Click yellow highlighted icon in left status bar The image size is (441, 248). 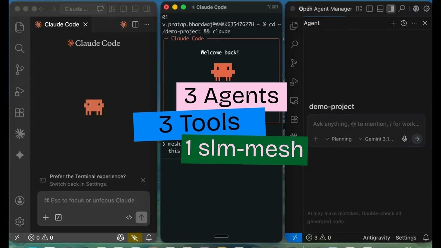(135, 237)
